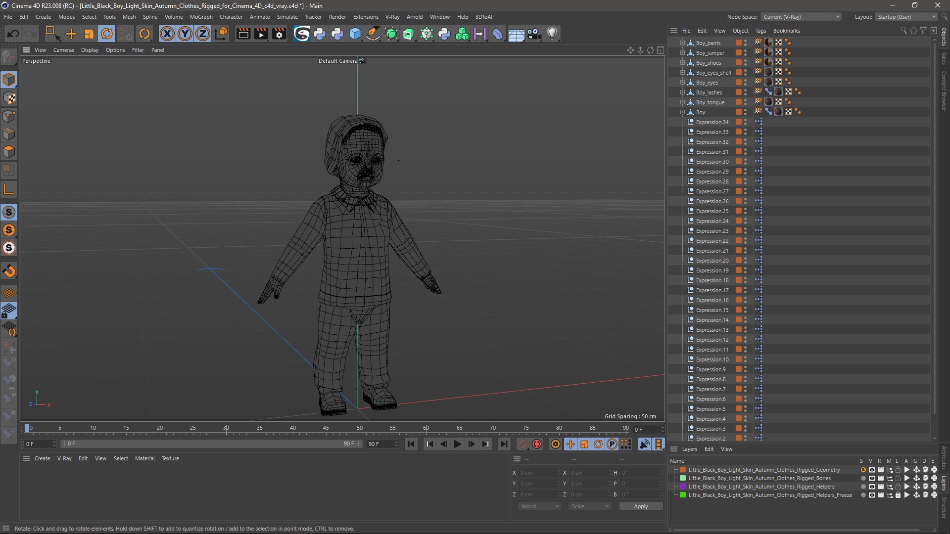Select Rigged_Helpers layer name
Screen dimensions: 950x534
pos(761,487)
